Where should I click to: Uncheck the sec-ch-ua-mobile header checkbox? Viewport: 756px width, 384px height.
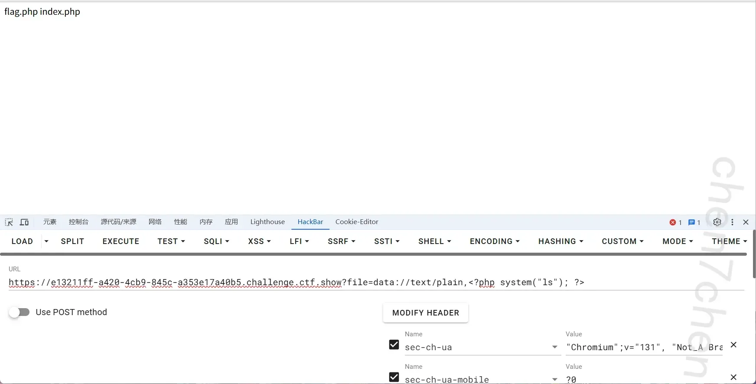coord(394,377)
